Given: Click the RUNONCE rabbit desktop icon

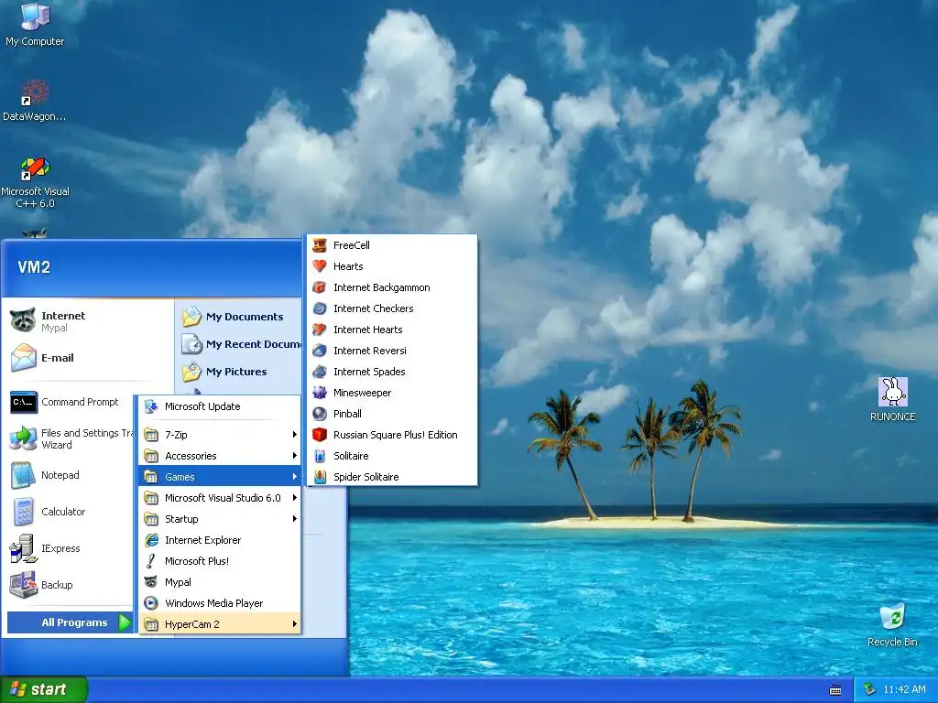Looking at the screenshot, I should 892,392.
